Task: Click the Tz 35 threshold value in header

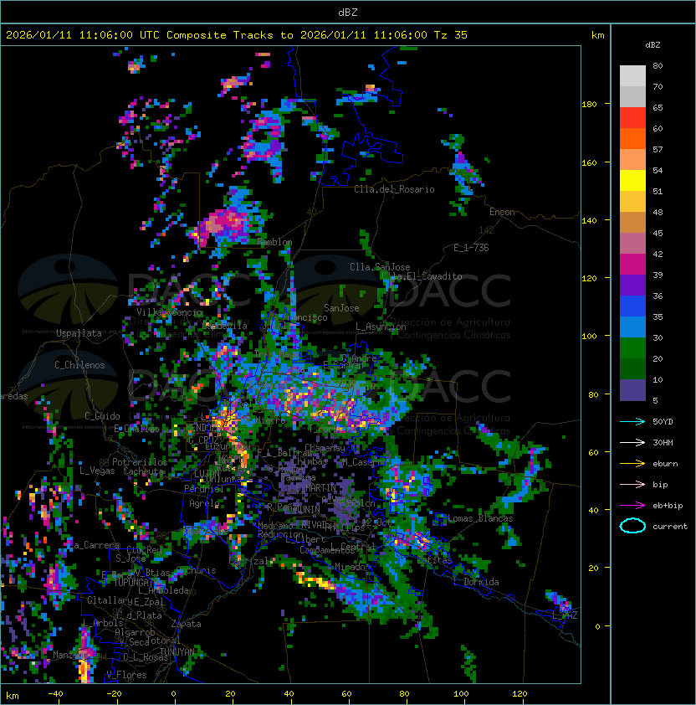Action: pos(451,35)
